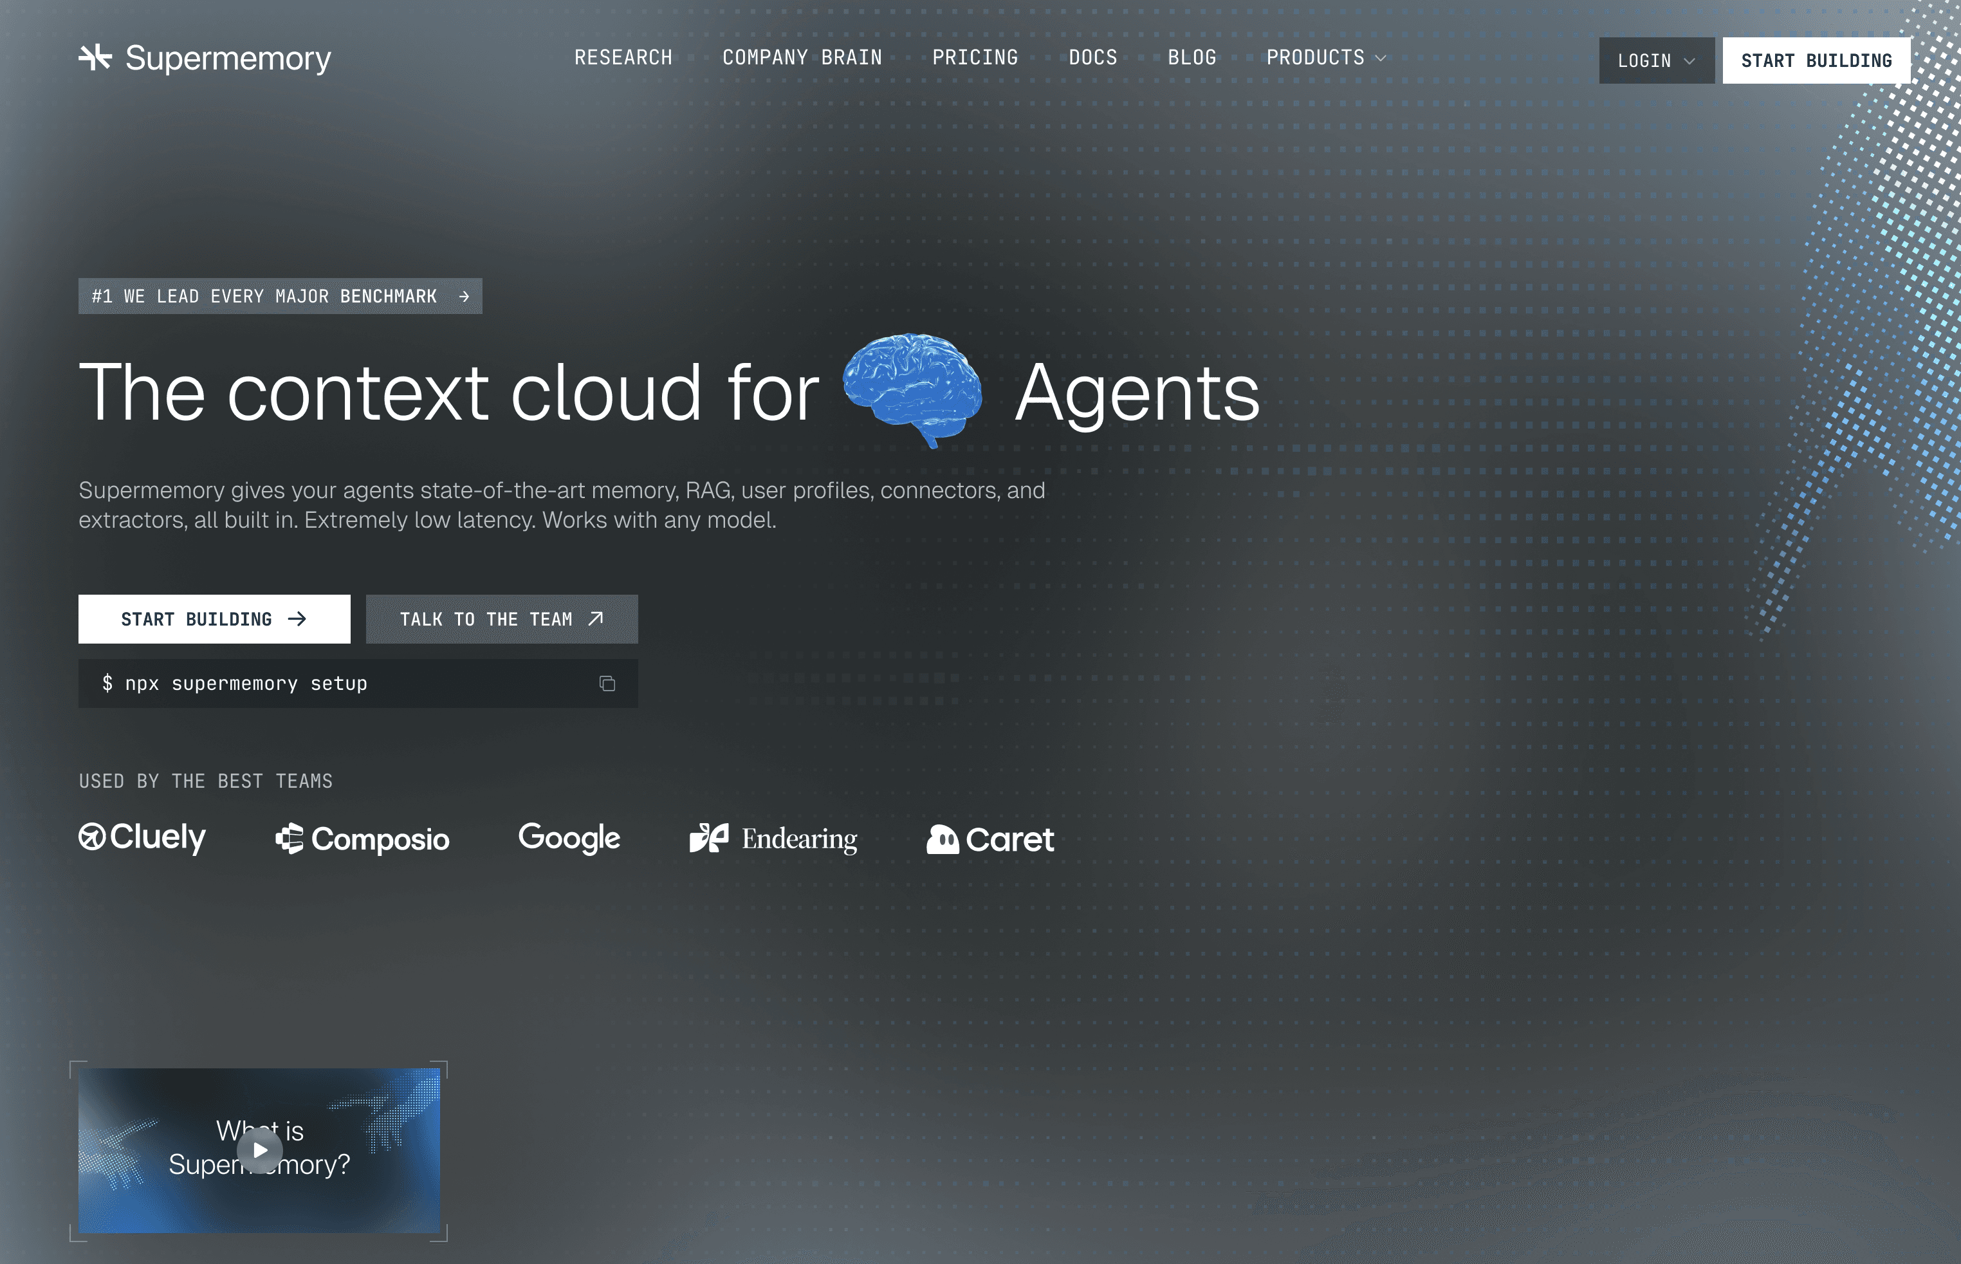
Task: Open the Research page
Action: click(x=623, y=57)
